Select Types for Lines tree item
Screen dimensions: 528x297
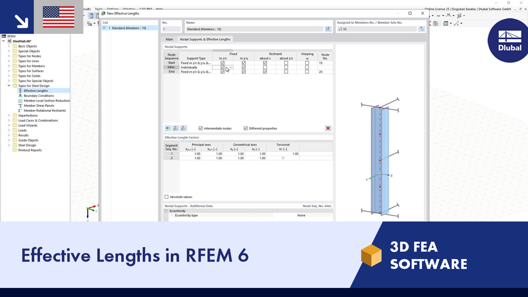pyautogui.click(x=29, y=61)
